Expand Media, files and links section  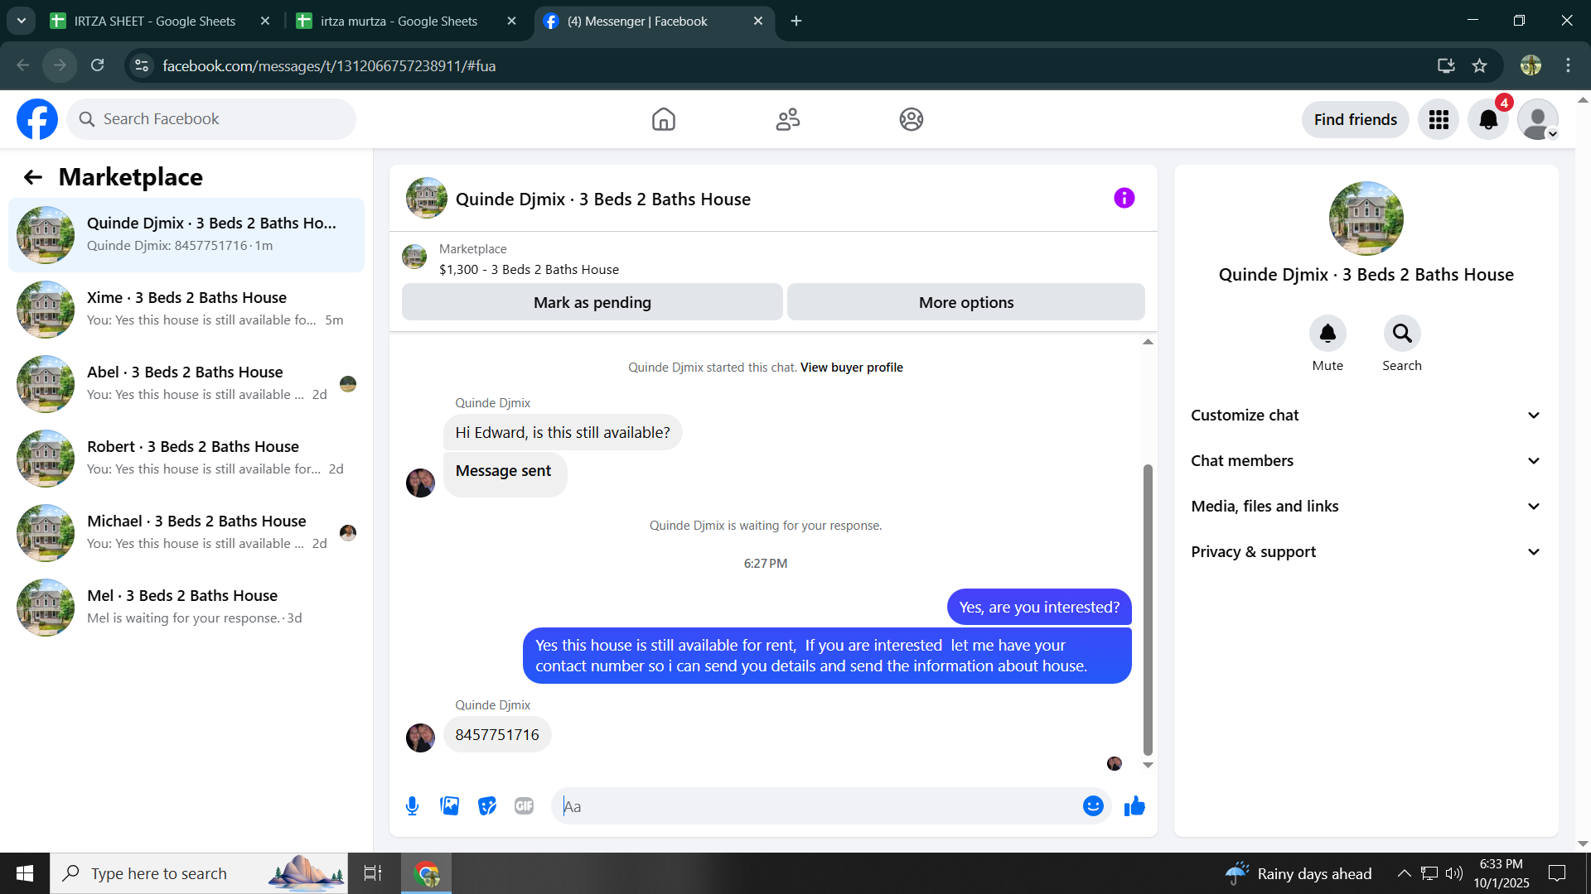pos(1366,507)
